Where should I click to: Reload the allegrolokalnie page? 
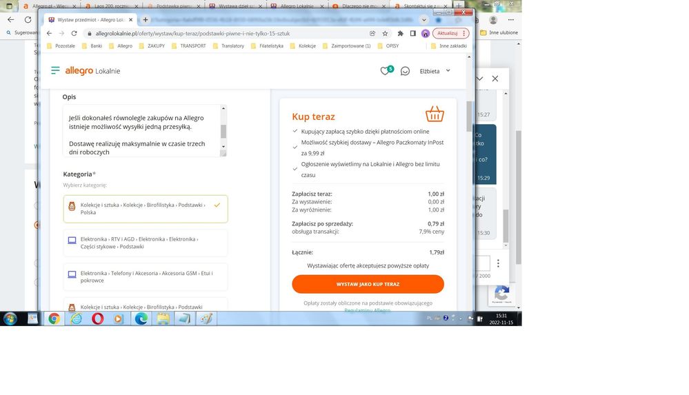point(74,33)
